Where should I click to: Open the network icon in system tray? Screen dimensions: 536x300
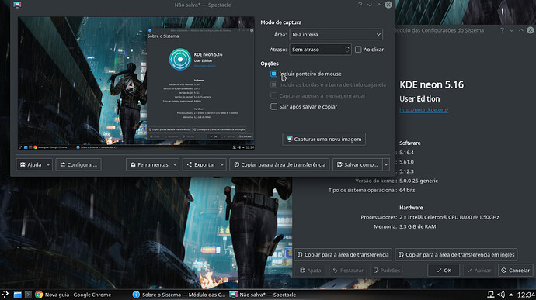[490, 295]
